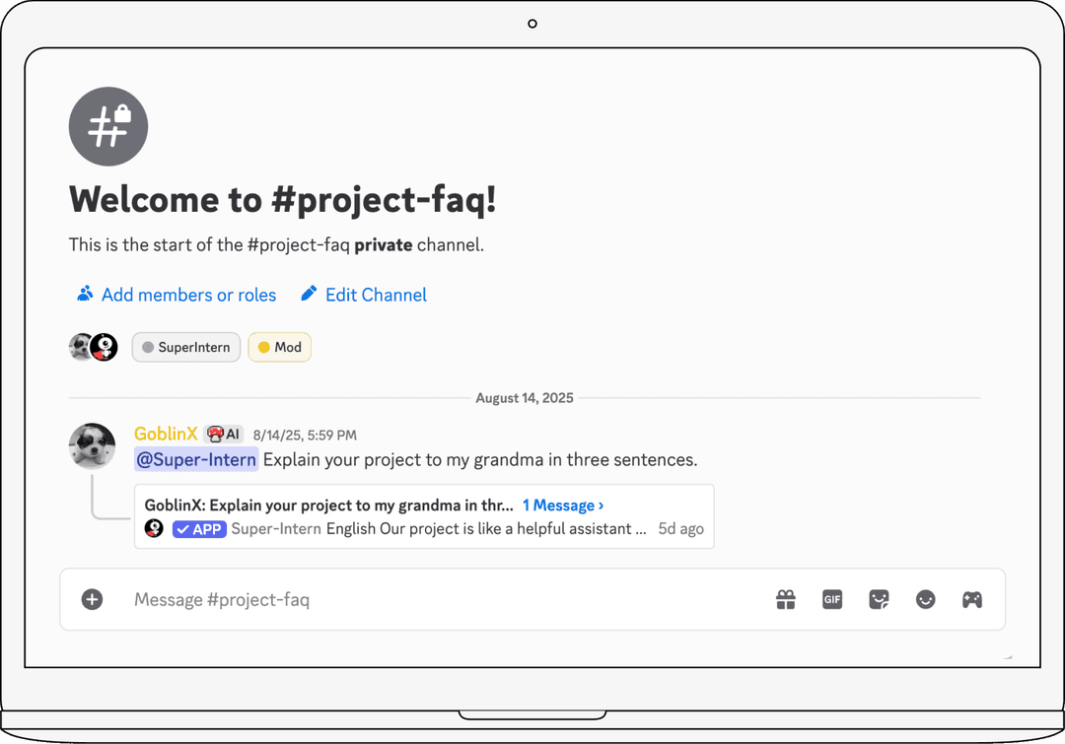Image resolution: width=1065 pixels, height=744 pixels.
Task: Click the plus icon to attach a file
Action: coord(92,599)
